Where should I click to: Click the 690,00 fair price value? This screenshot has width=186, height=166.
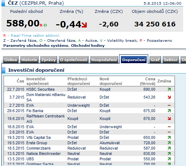pos(149,89)
